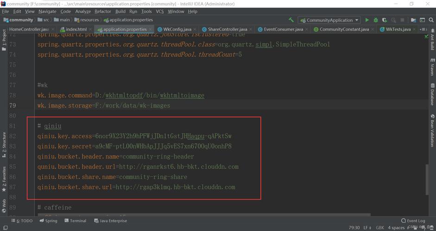Start debugging with the bug icon
Screen dimensions: 436x231
(x=376, y=20)
